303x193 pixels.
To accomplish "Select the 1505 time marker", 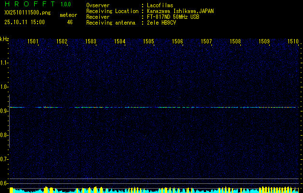I will (x=148, y=42).
